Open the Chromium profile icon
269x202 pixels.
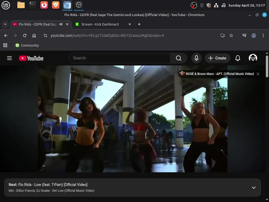click(x=254, y=36)
